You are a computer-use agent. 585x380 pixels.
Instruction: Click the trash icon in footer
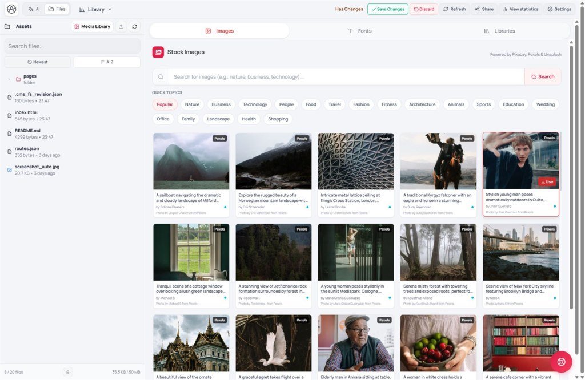(67, 372)
